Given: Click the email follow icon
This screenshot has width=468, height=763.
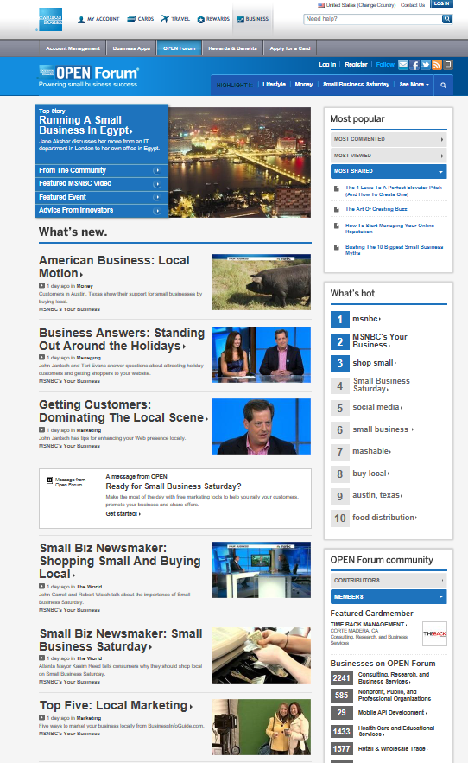Looking at the screenshot, I should coord(403,64).
